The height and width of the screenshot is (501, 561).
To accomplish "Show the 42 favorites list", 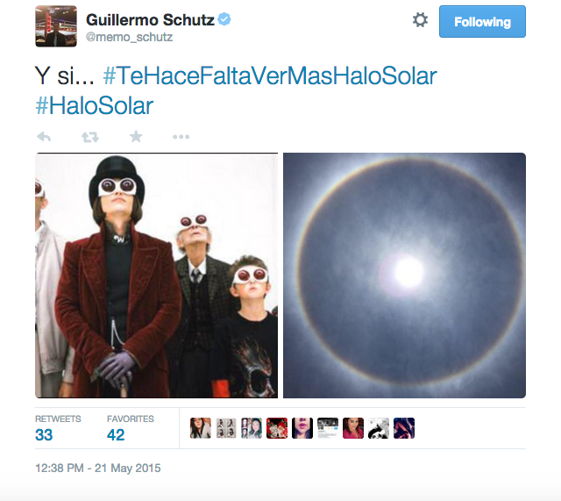I will point(131,428).
